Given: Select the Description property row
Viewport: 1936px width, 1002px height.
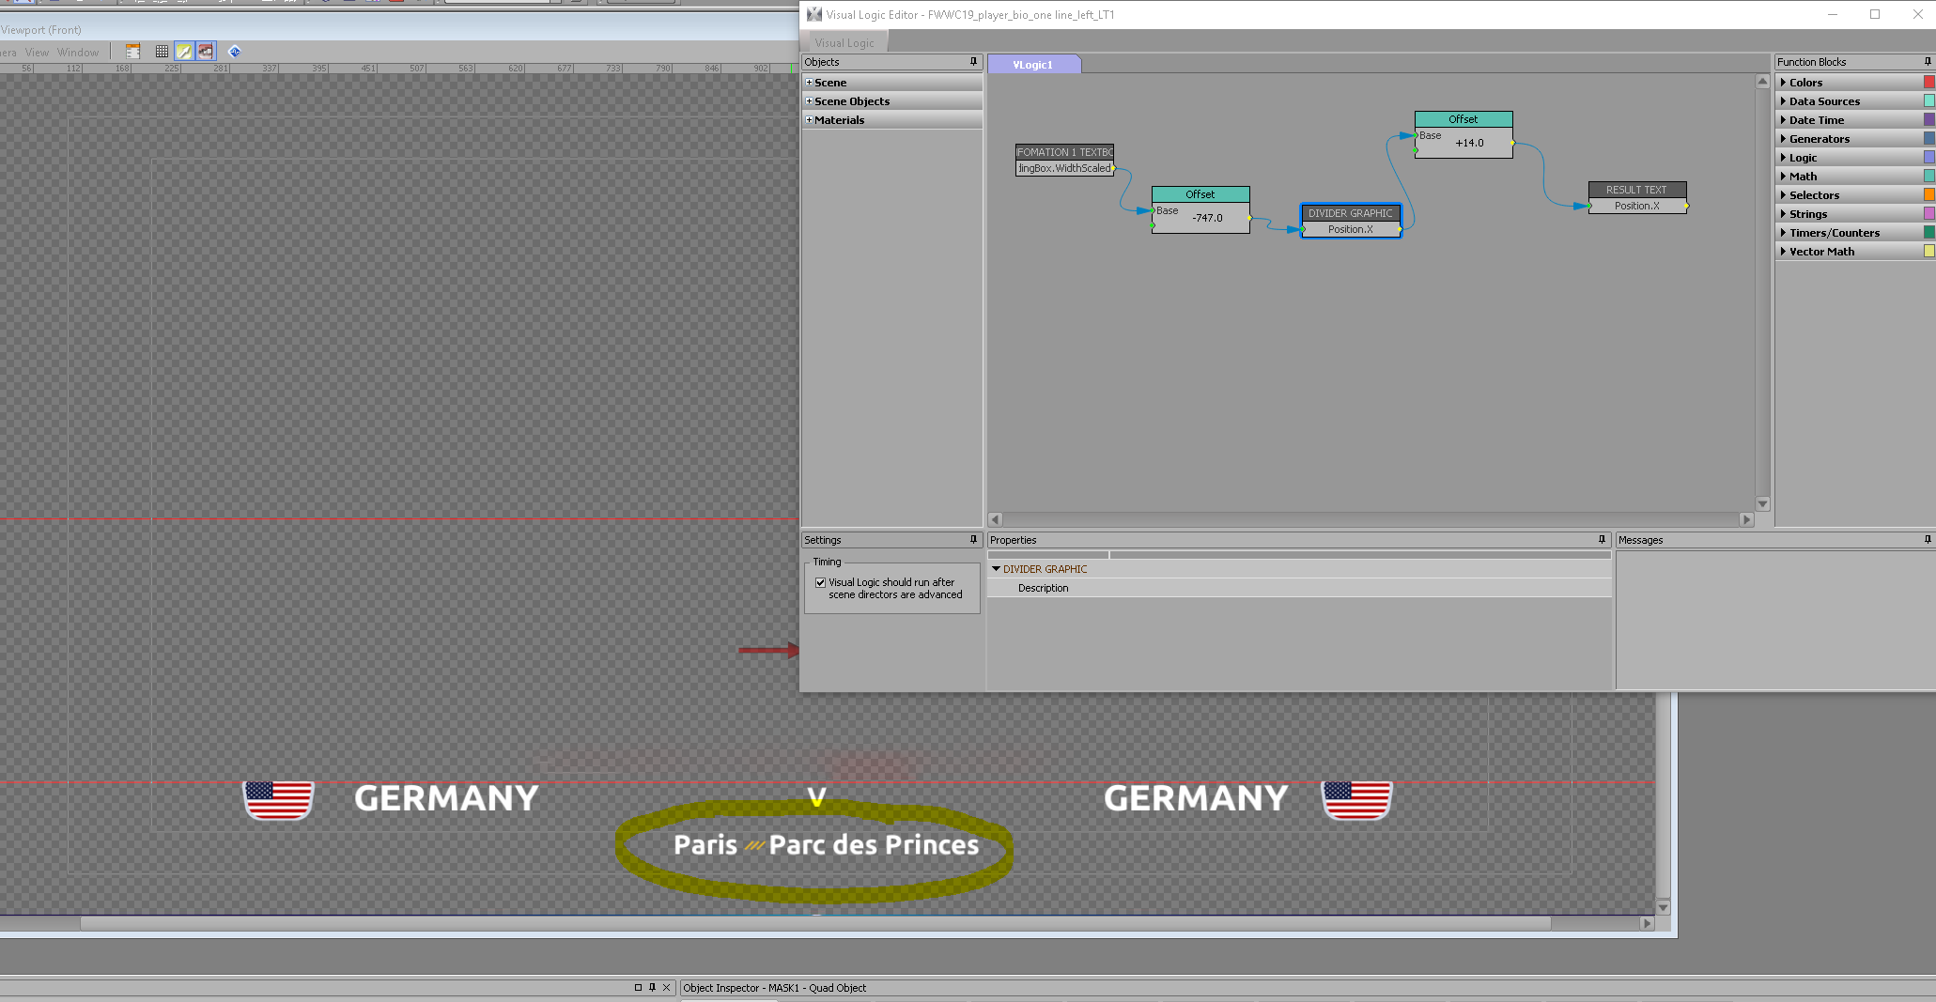Looking at the screenshot, I should (1299, 588).
